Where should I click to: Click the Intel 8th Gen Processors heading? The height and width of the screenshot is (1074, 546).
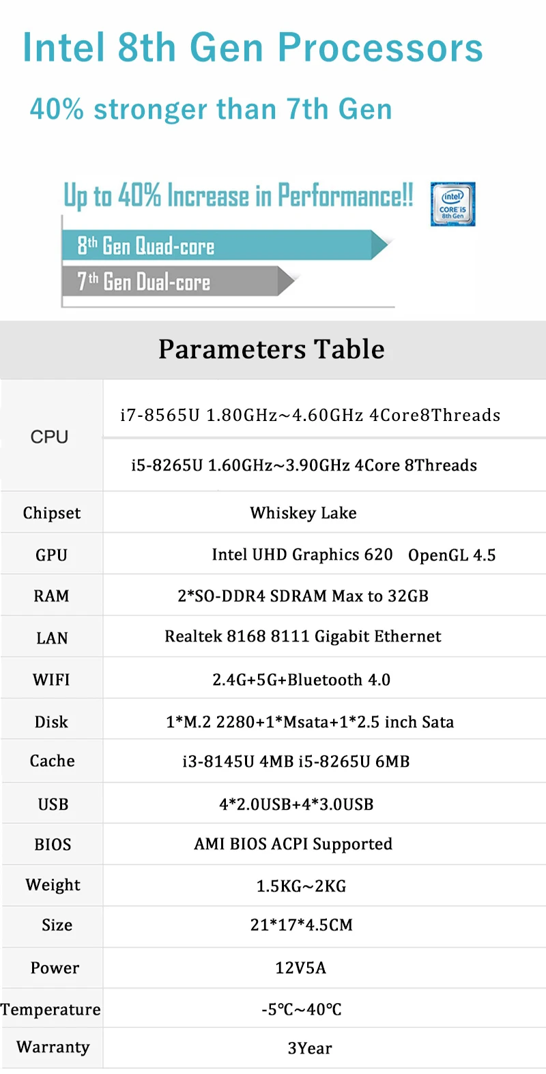click(x=253, y=48)
